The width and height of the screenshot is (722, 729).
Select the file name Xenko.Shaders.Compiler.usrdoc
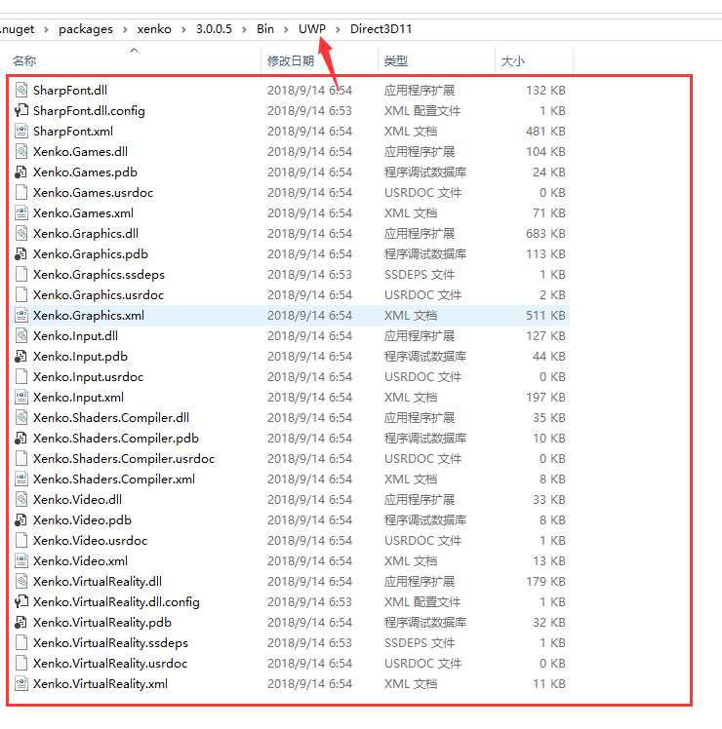point(124,459)
